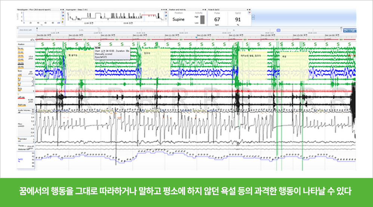Click the top tool icon beside the periodogram chart
The width and height of the screenshot is (373, 207).
(63, 12)
